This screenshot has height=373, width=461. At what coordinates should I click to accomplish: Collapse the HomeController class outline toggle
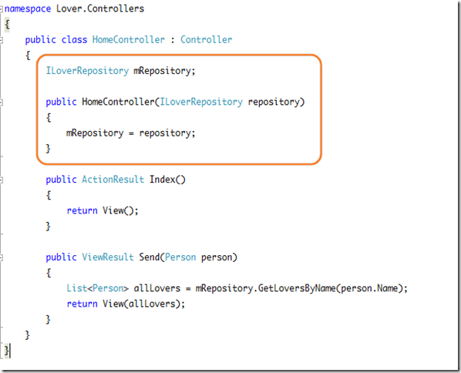point(2,40)
